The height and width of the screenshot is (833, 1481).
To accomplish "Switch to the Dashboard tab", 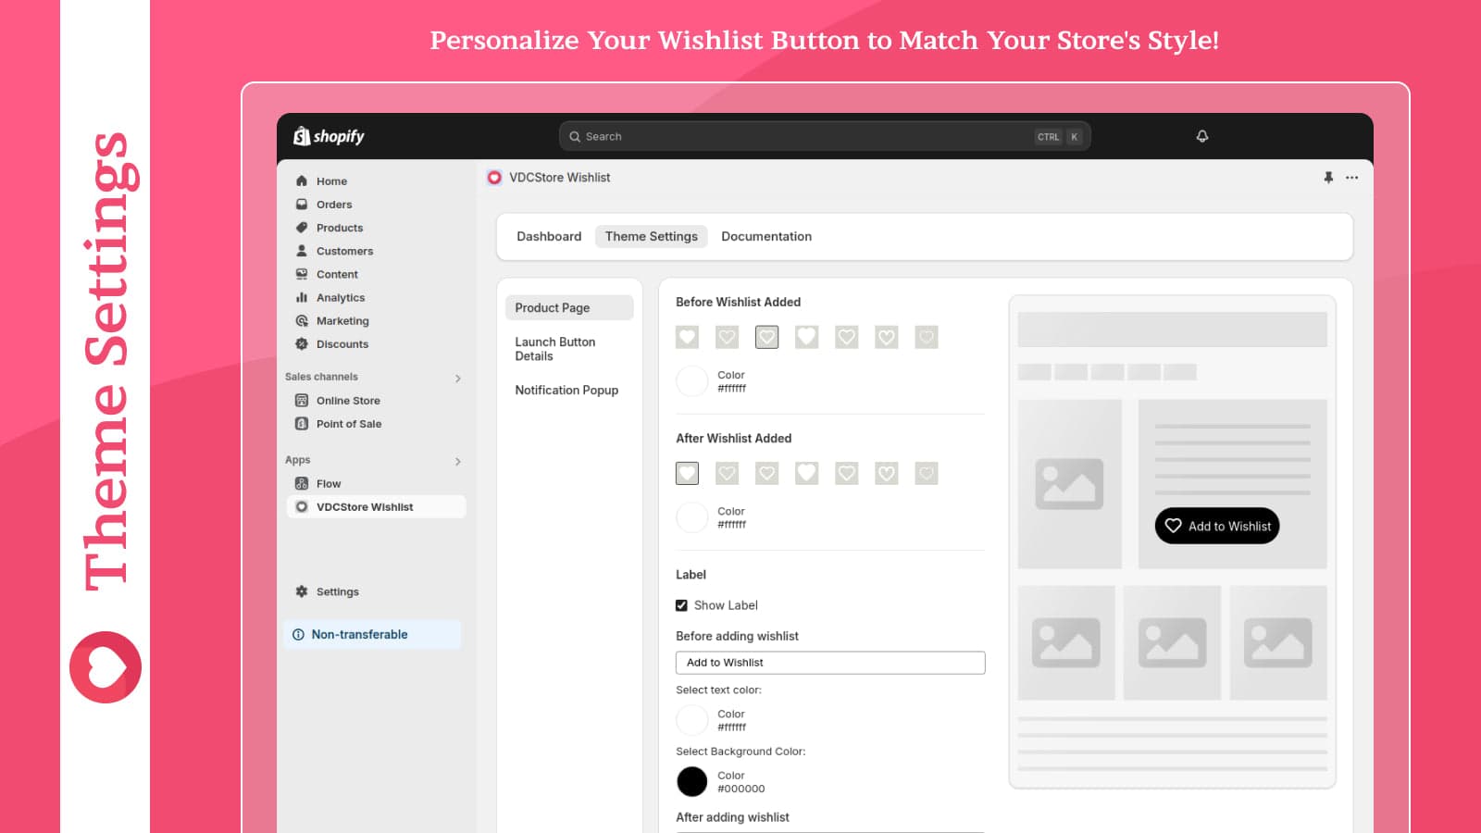I will pyautogui.click(x=549, y=237).
